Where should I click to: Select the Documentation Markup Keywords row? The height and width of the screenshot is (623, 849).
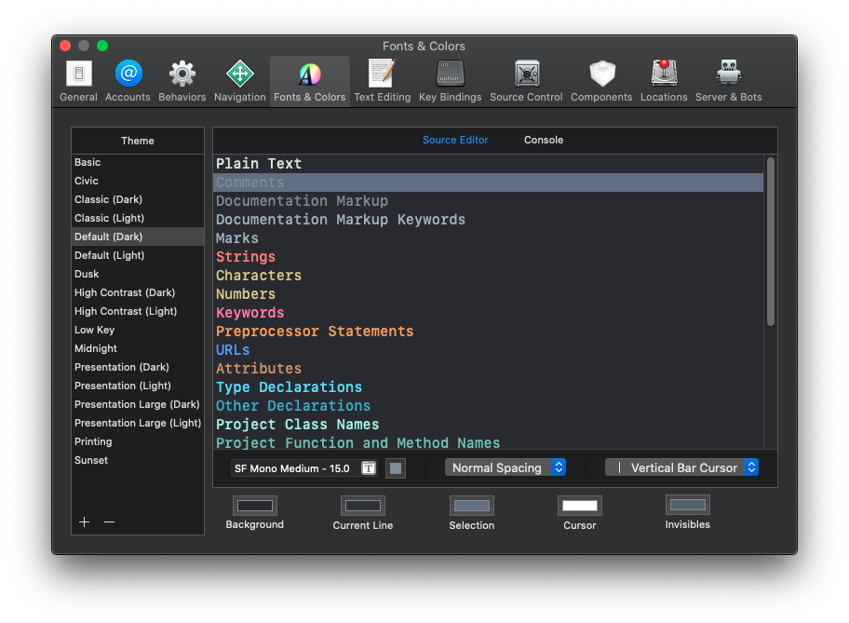pyautogui.click(x=489, y=220)
